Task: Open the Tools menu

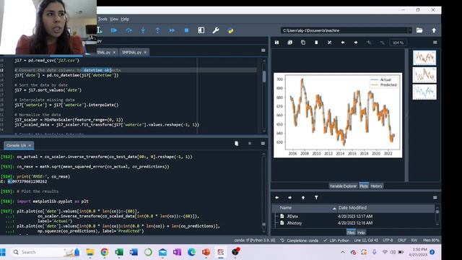Action: tap(103, 19)
